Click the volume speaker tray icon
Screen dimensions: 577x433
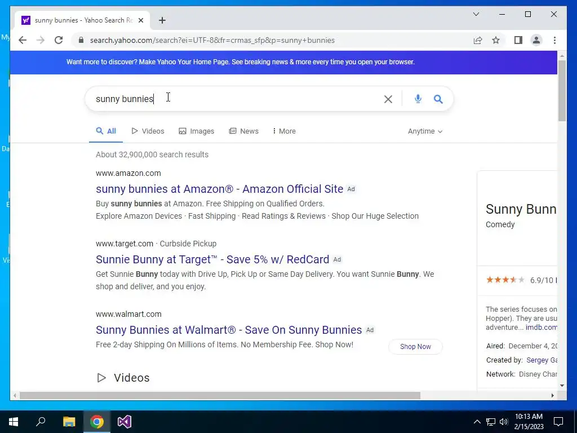tap(504, 422)
